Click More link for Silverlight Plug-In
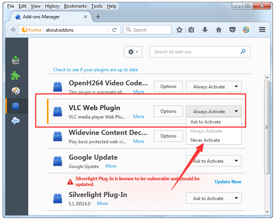The height and width of the screenshot is (221, 276). (x=102, y=203)
